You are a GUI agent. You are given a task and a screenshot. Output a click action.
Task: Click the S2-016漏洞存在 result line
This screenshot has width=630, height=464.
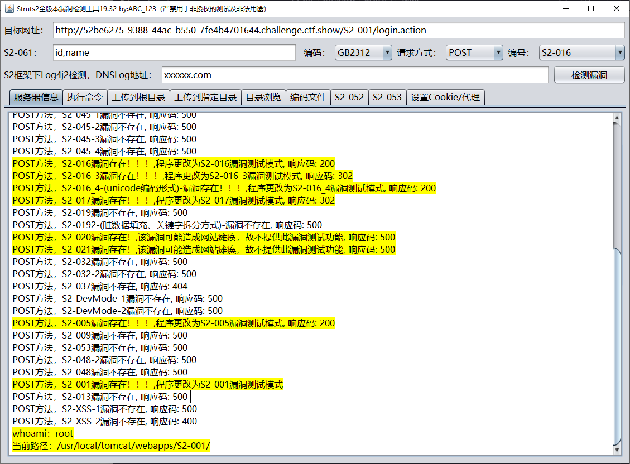click(x=174, y=164)
